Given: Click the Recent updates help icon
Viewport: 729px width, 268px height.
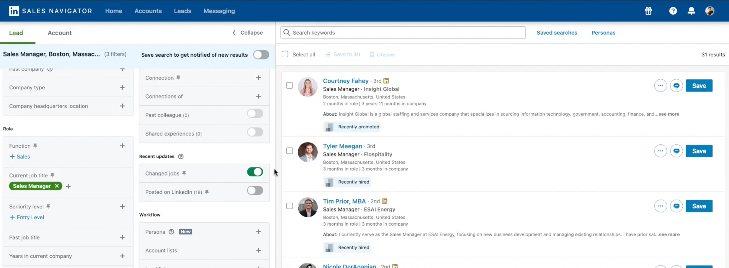Looking at the screenshot, I should coord(180,156).
